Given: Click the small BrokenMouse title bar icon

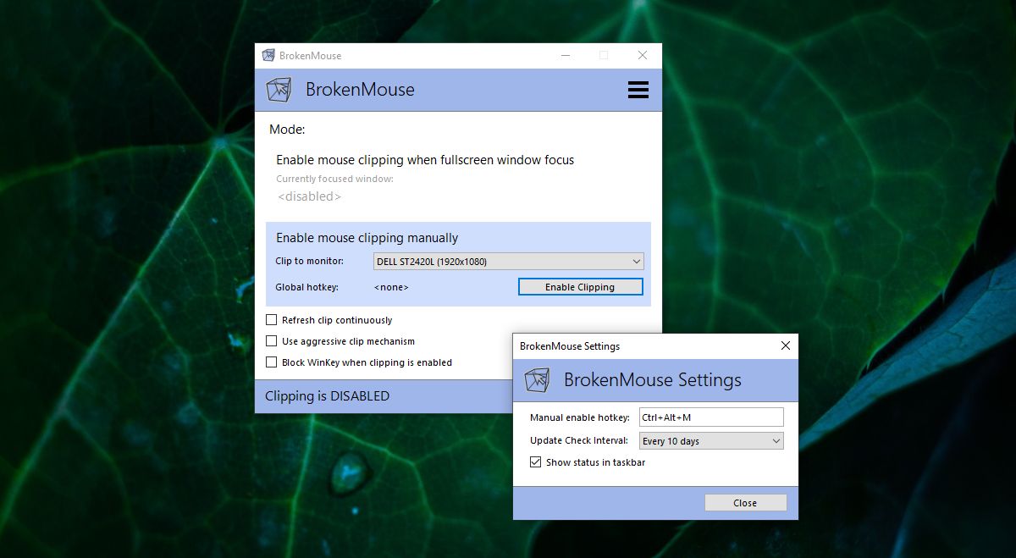Looking at the screenshot, I should point(268,55).
